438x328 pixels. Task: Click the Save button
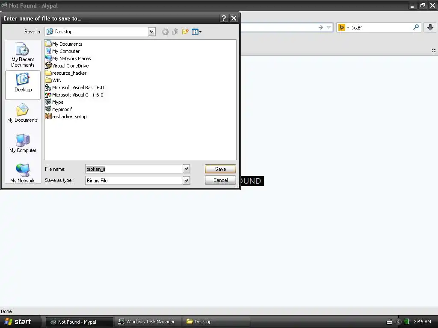pos(220,169)
